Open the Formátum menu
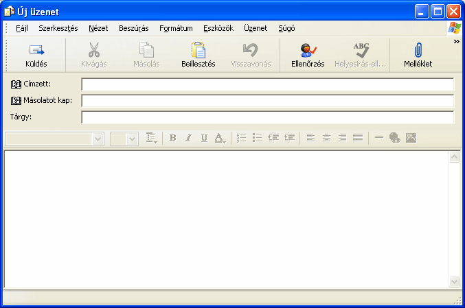This screenshot has width=465, height=308. 176,28
